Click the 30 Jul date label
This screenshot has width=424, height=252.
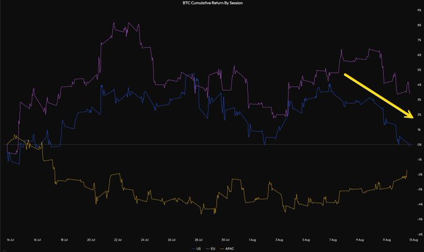225,240
